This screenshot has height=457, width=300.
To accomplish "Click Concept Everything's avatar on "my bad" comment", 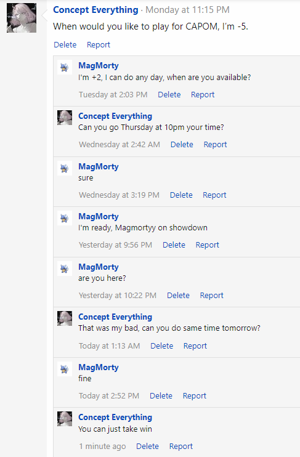I will click(x=65, y=318).
